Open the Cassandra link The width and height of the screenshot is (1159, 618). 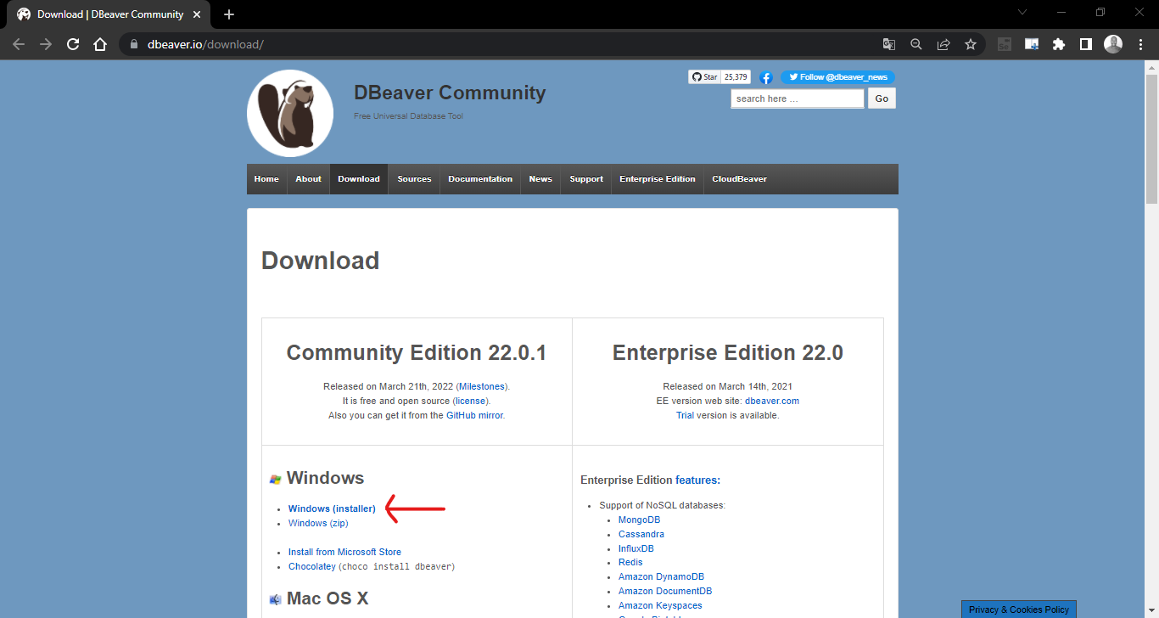pyautogui.click(x=641, y=534)
